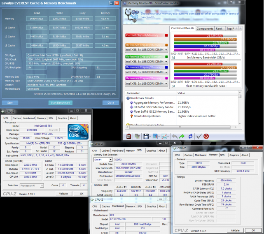Screen dimensions: 264x234
Task: Click the Intel Core i5 logo in CPU-Z
Action: coord(78,132)
